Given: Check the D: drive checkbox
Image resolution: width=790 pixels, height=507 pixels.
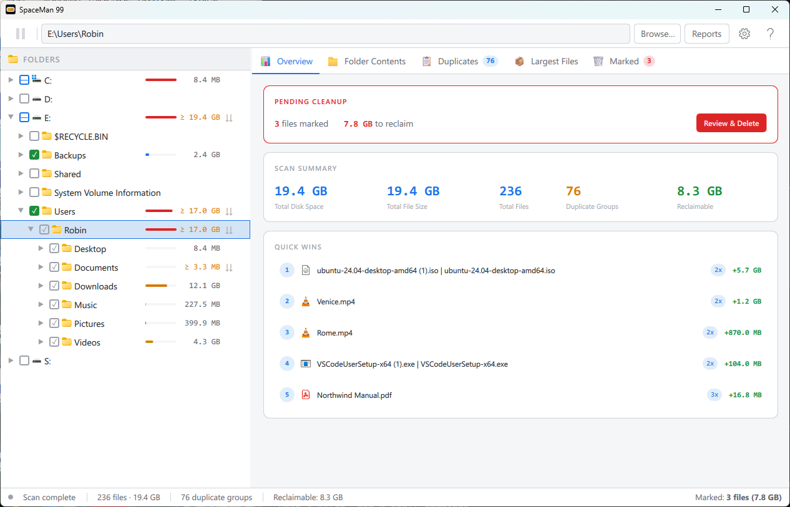Looking at the screenshot, I should (24, 99).
